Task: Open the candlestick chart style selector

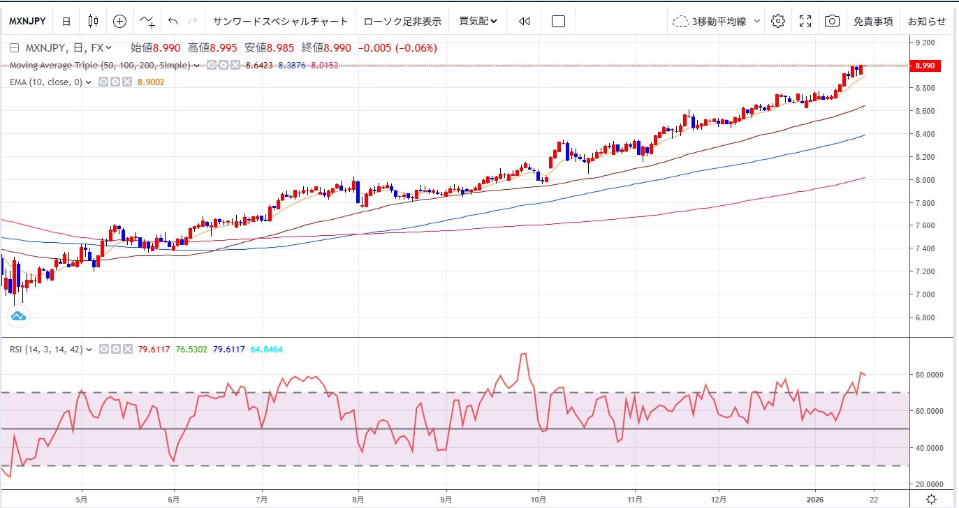Action: (93, 21)
